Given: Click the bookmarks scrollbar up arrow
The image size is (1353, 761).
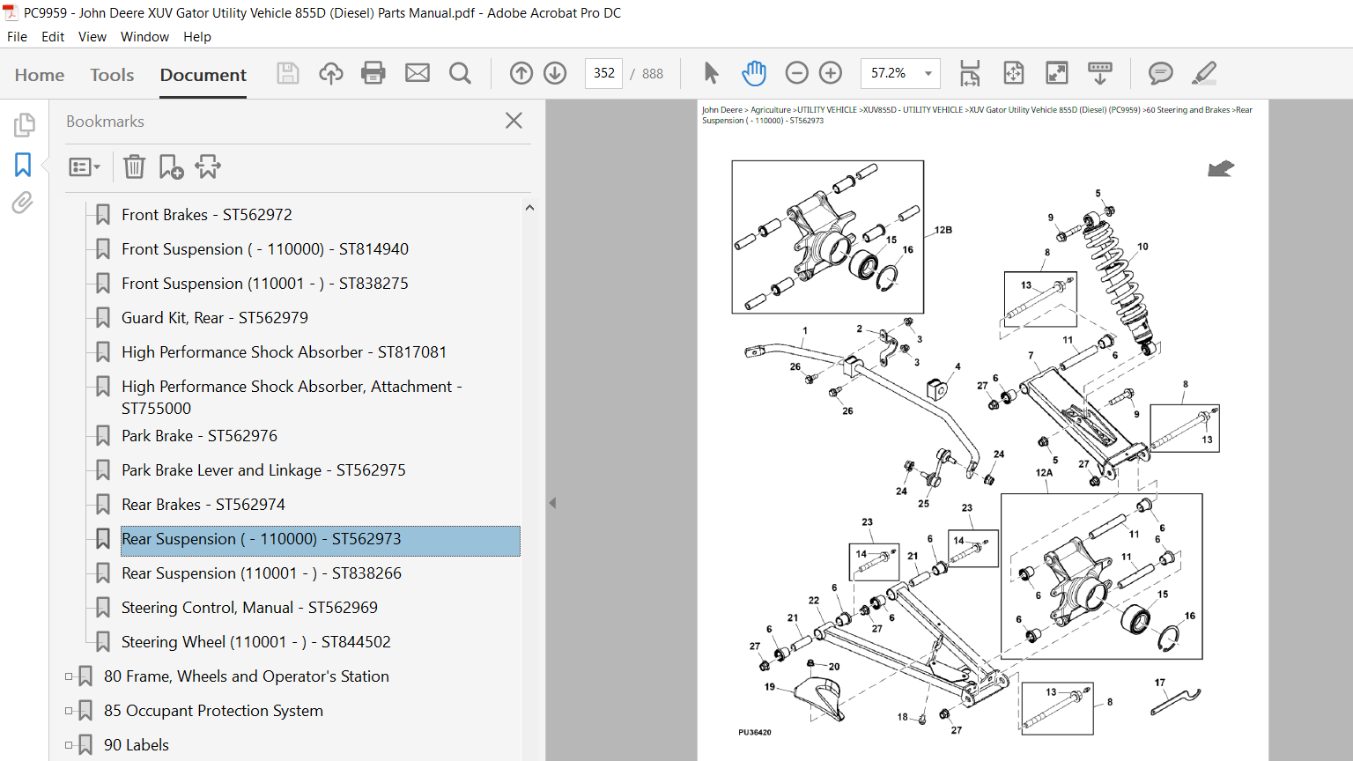Looking at the screenshot, I should pos(529,208).
